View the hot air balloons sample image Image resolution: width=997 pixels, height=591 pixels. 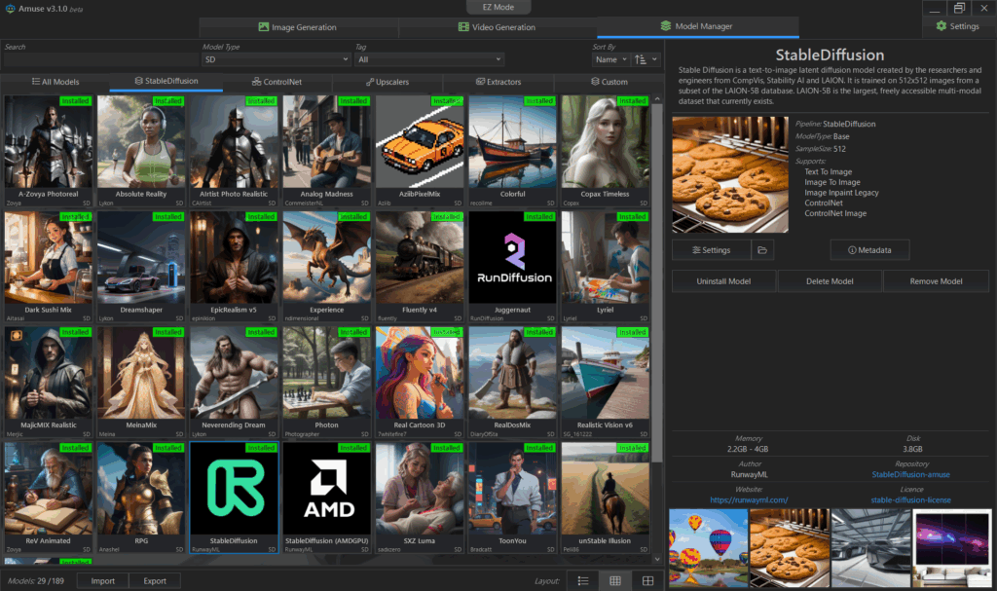[709, 548]
